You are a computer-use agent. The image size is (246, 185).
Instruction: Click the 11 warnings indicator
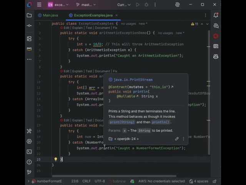pos(194,24)
